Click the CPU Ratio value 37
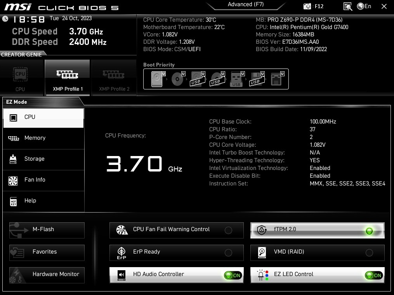 (312, 129)
